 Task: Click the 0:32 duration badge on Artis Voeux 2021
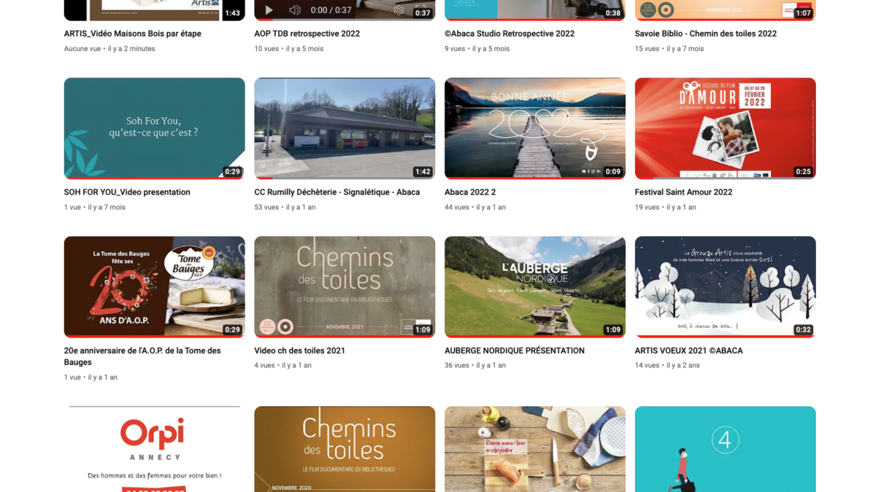[804, 330]
